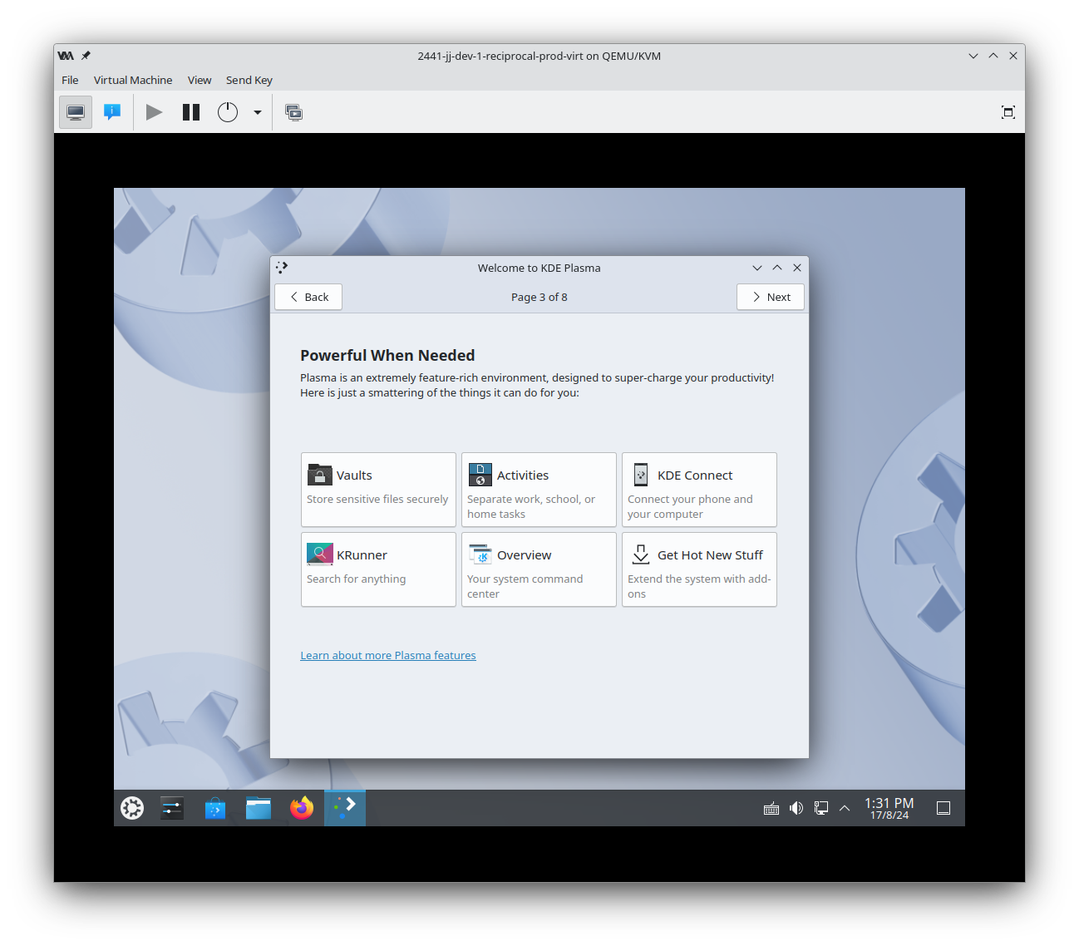Open Dolphin file manager from taskbar

[259, 808]
